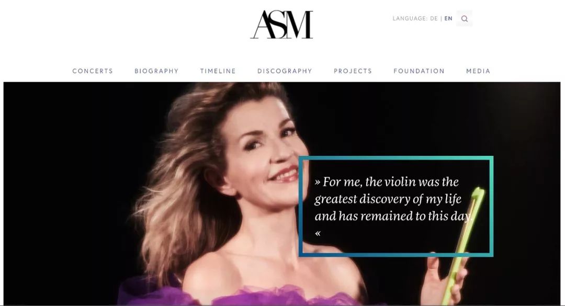Open the Projects menu item

353,71
